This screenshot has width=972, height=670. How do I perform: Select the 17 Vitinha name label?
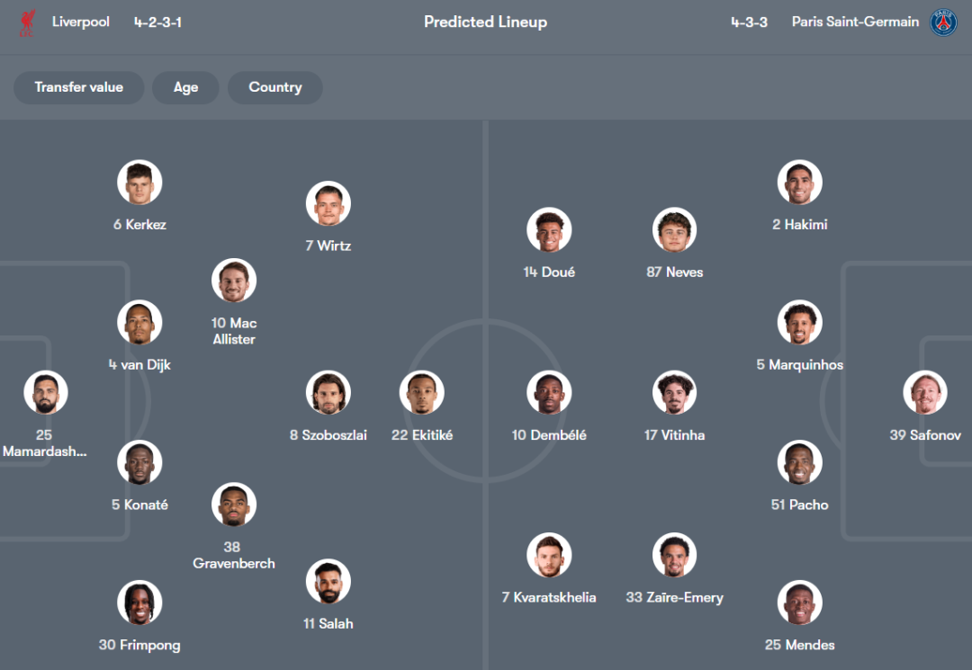[x=674, y=435]
